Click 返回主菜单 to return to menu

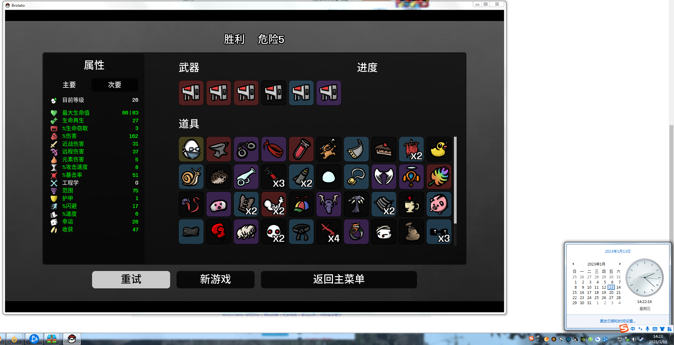click(x=339, y=279)
